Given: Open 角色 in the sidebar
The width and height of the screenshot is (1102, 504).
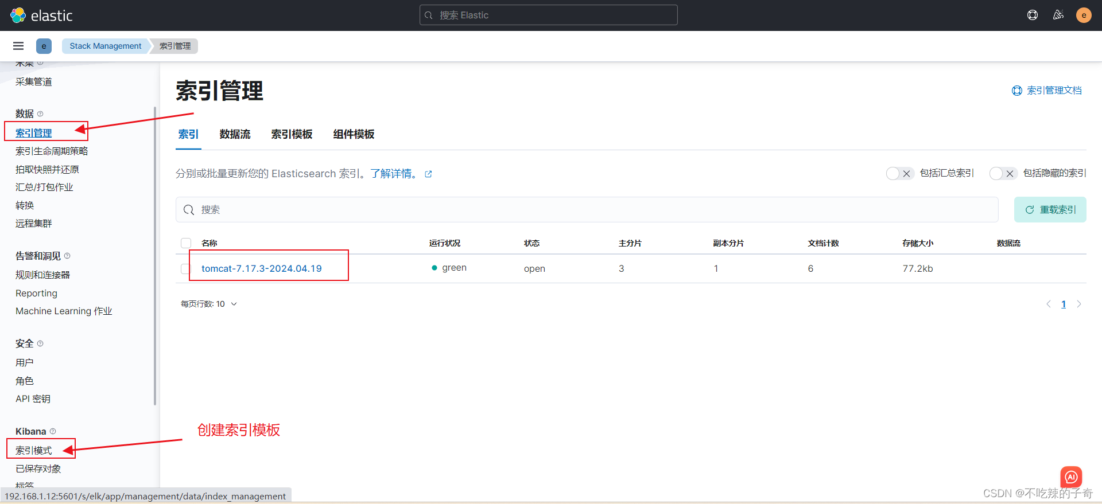Looking at the screenshot, I should coord(25,381).
